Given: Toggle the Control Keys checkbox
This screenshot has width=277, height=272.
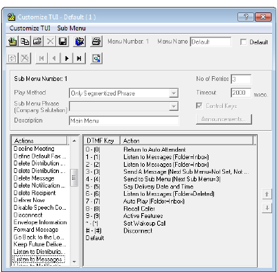Looking at the screenshot, I should coord(199,106).
